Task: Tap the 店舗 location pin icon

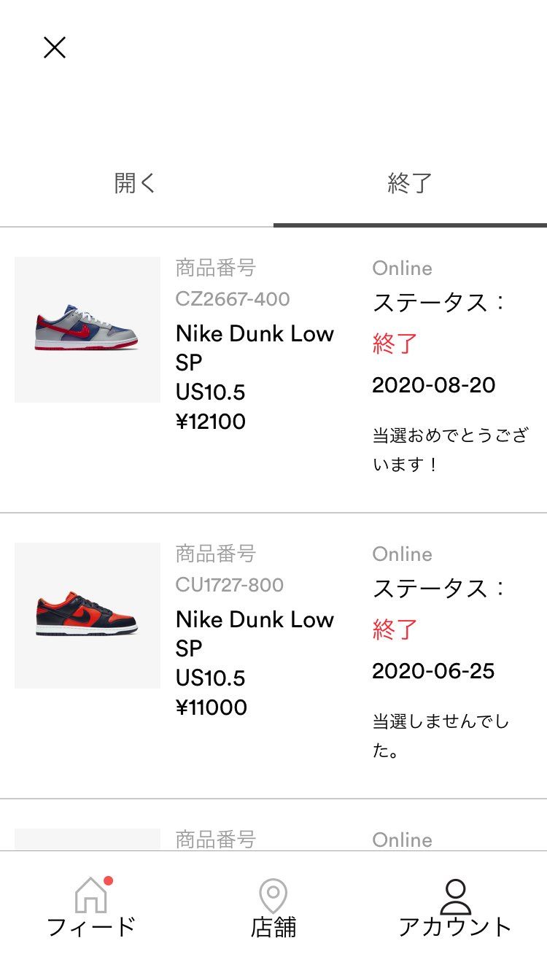Action: tap(273, 896)
